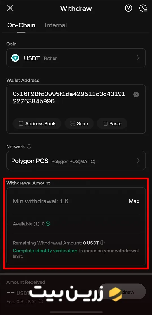Tap the Paste button
Screen dimensions: 152x315
(x=112, y=123)
